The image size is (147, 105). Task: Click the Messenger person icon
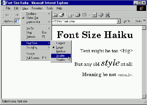108,15
